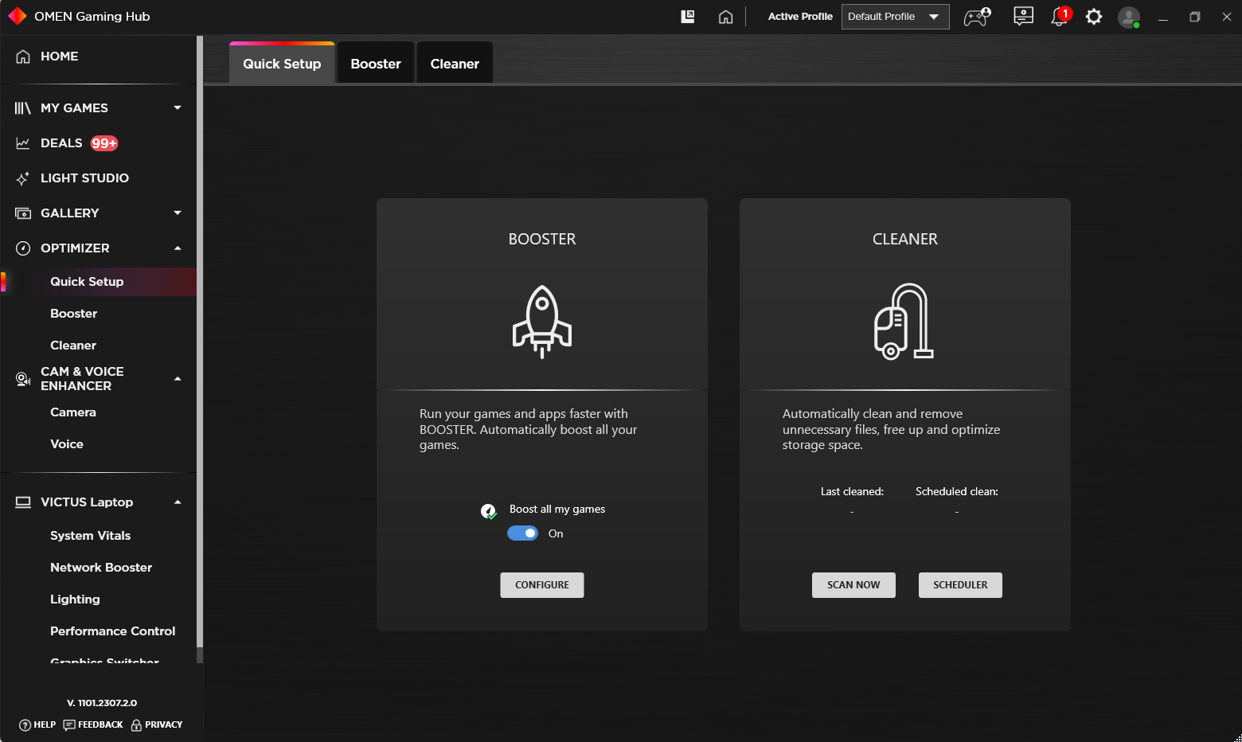Screen dimensions: 1242x742
Task: Open the HELP link
Action: 37,724
